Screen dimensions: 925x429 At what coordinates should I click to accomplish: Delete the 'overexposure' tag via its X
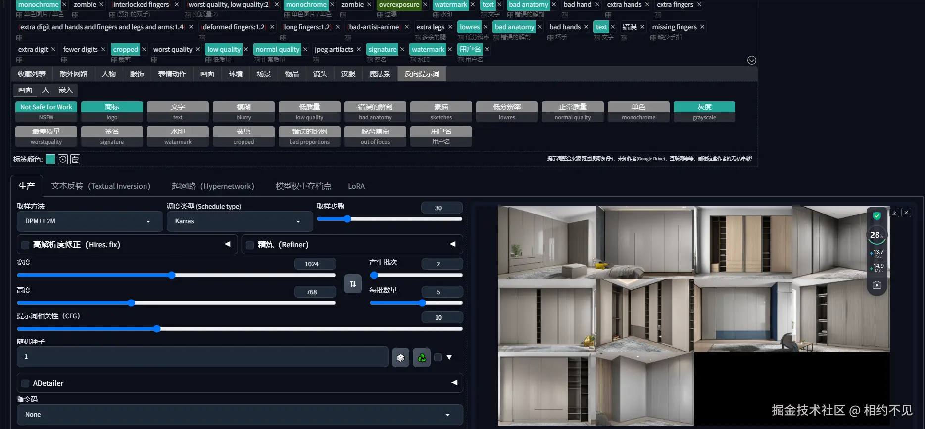425,5
